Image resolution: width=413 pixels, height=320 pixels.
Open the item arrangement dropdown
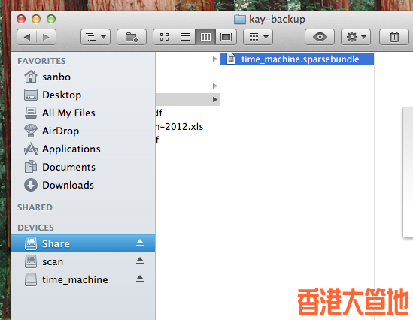(x=258, y=37)
